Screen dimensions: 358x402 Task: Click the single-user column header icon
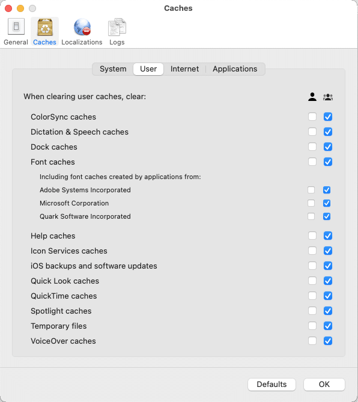click(312, 97)
